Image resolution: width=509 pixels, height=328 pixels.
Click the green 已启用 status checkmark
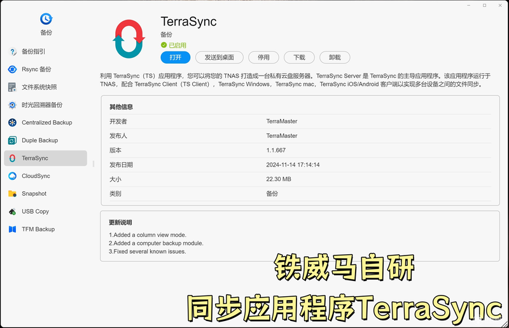[x=164, y=45]
